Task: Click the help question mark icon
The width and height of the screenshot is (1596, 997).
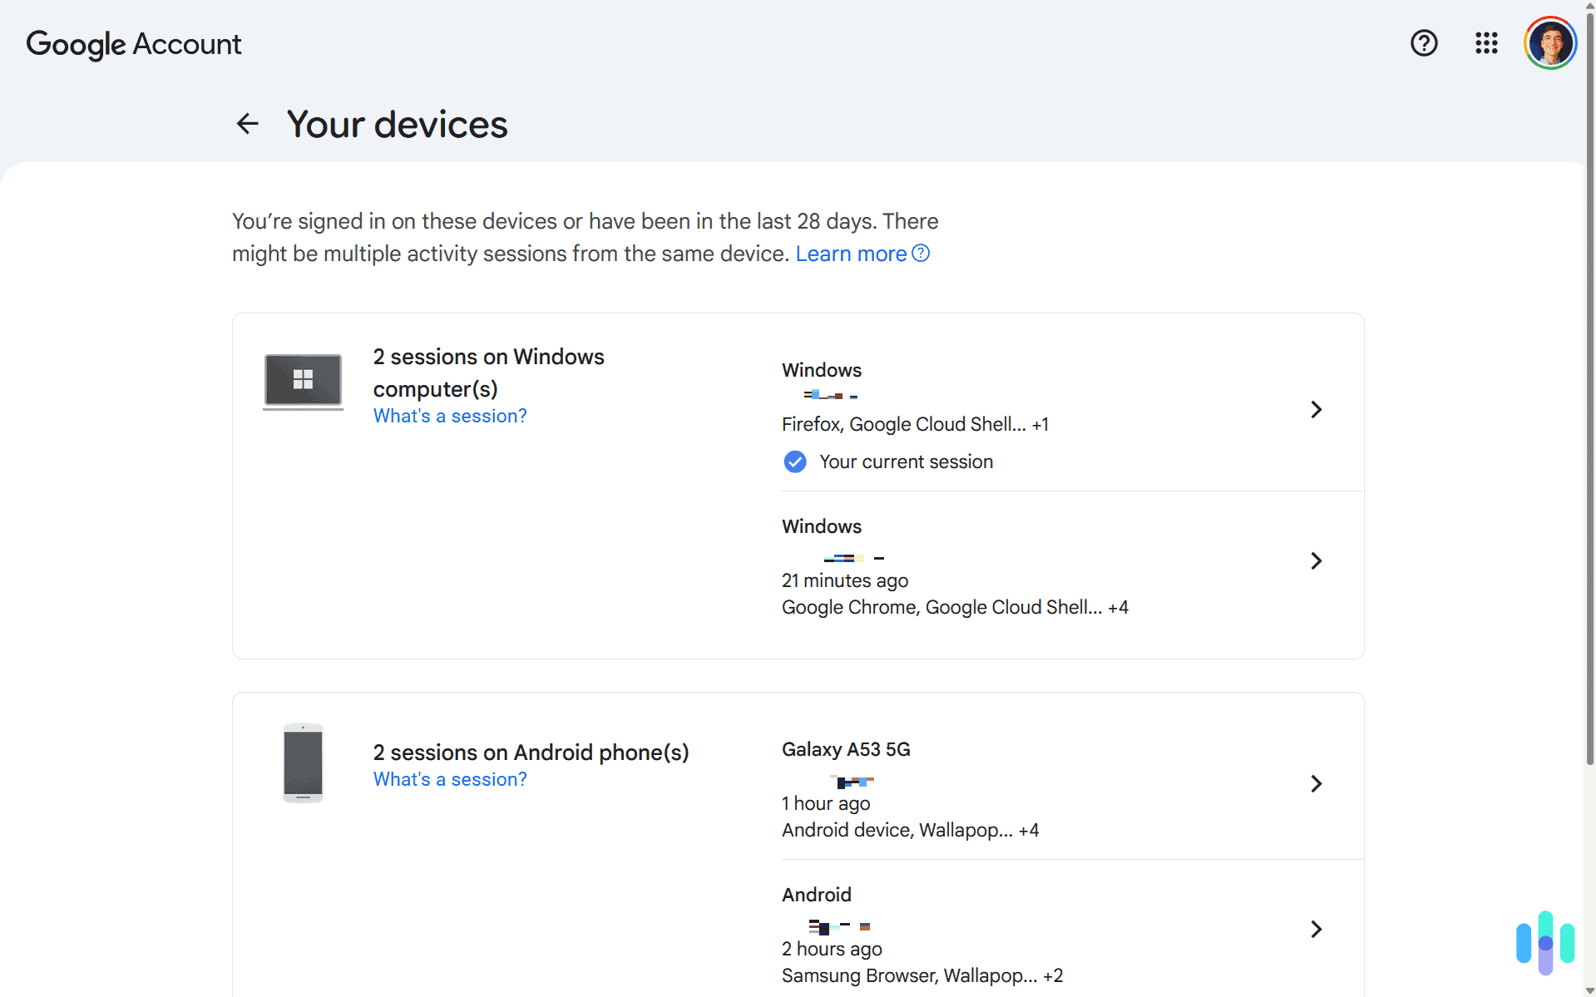Action: [x=1424, y=43]
